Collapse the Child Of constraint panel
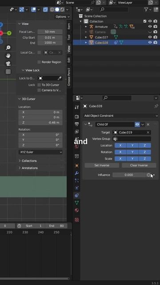 pyautogui.click(x=86, y=125)
